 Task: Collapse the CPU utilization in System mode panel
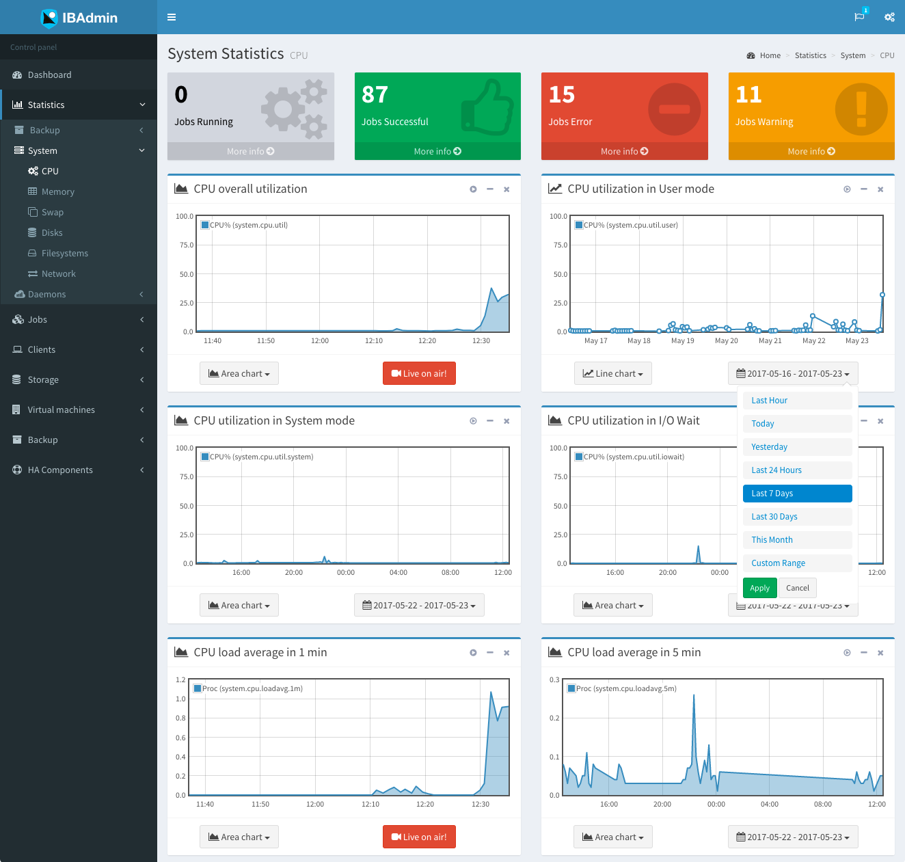click(x=490, y=421)
